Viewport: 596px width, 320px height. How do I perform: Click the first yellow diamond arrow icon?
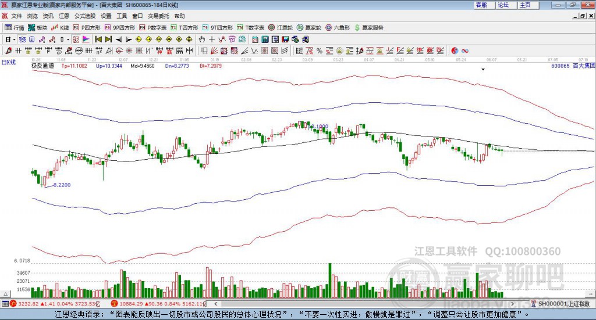139,39
